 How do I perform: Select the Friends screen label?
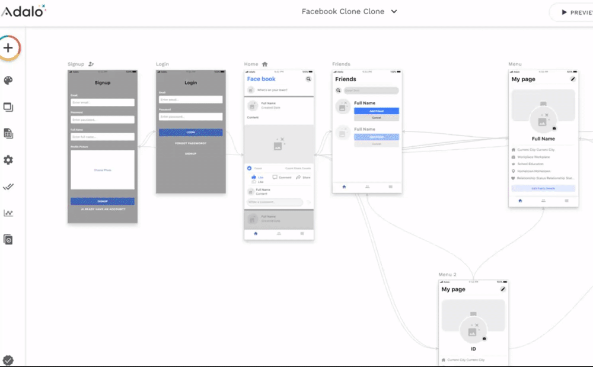(341, 64)
